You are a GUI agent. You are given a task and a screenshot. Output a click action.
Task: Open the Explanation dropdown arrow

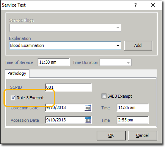118,46
